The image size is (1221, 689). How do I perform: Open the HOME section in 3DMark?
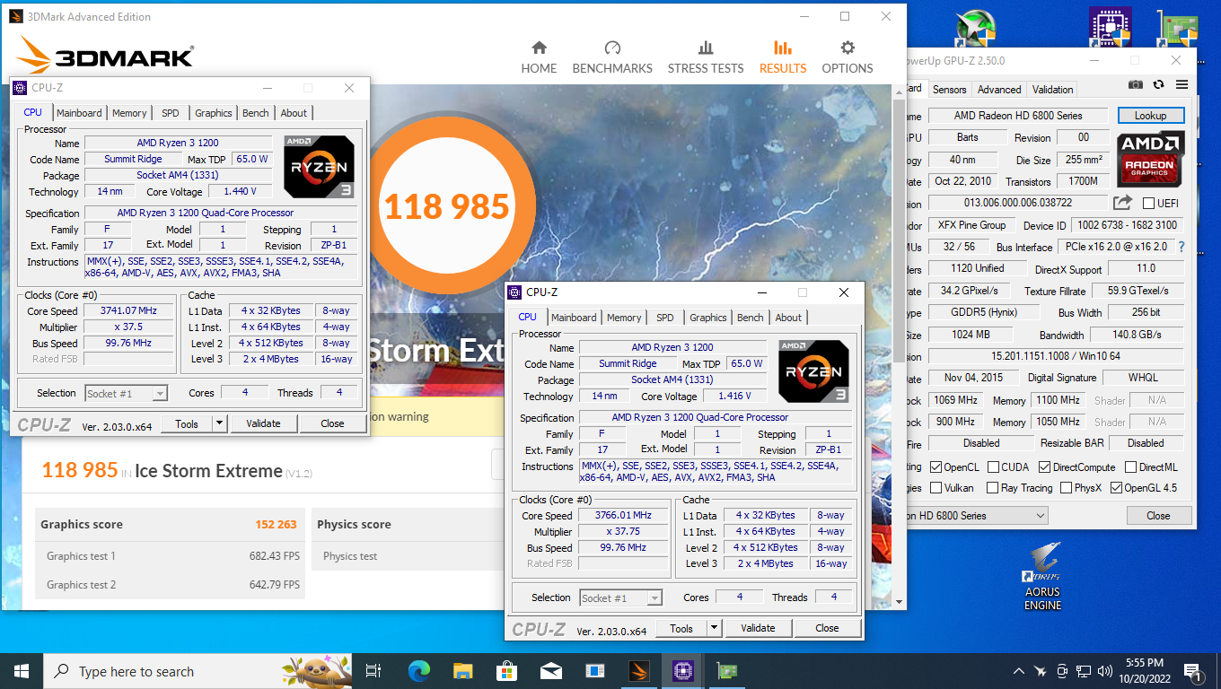(539, 57)
